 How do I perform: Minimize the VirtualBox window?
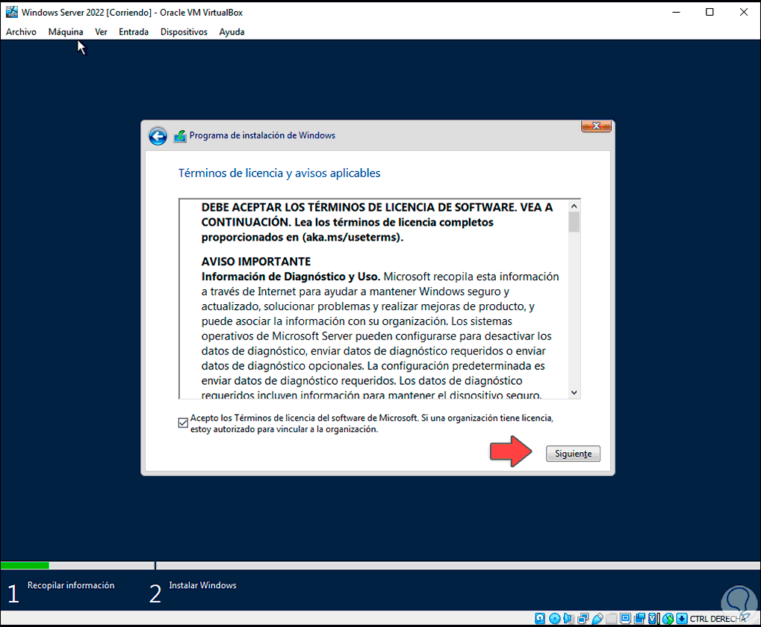tap(676, 12)
